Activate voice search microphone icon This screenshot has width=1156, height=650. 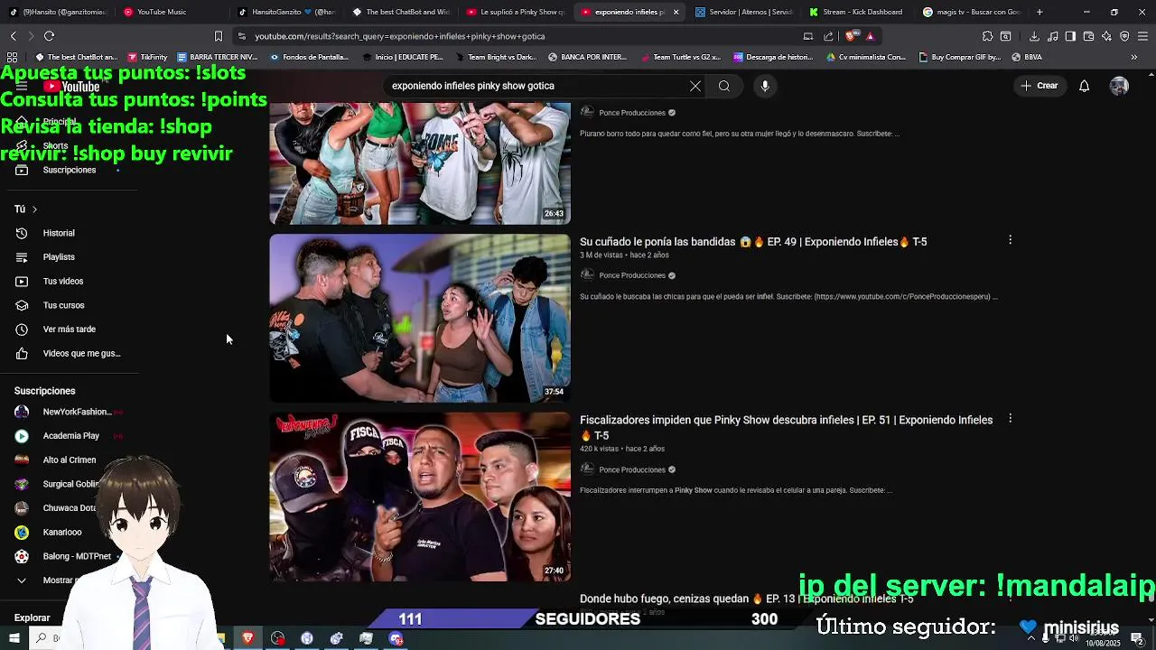click(765, 86)
